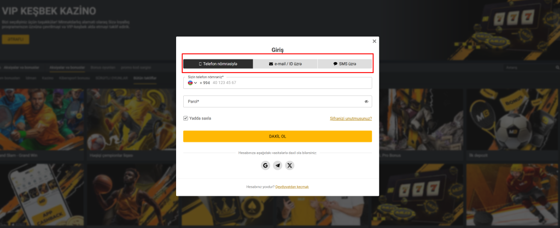Uncheck the Yadda saxla checkbox
Viewport: 560px width, 228px height.
click(x=186, y=118)
